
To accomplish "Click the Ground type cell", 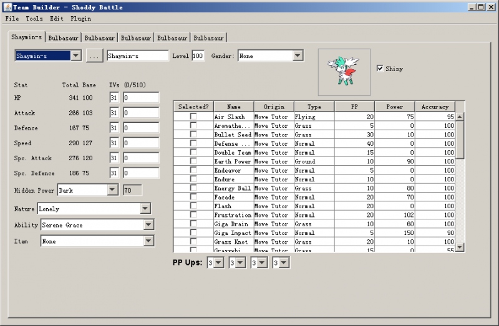I will click(x=314, y=161).
